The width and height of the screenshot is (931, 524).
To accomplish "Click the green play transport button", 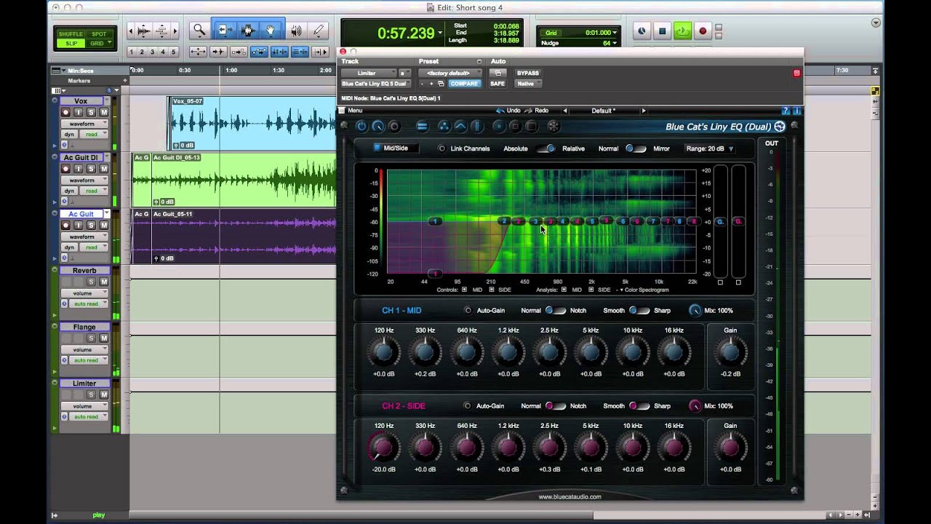I will [682, 31].
